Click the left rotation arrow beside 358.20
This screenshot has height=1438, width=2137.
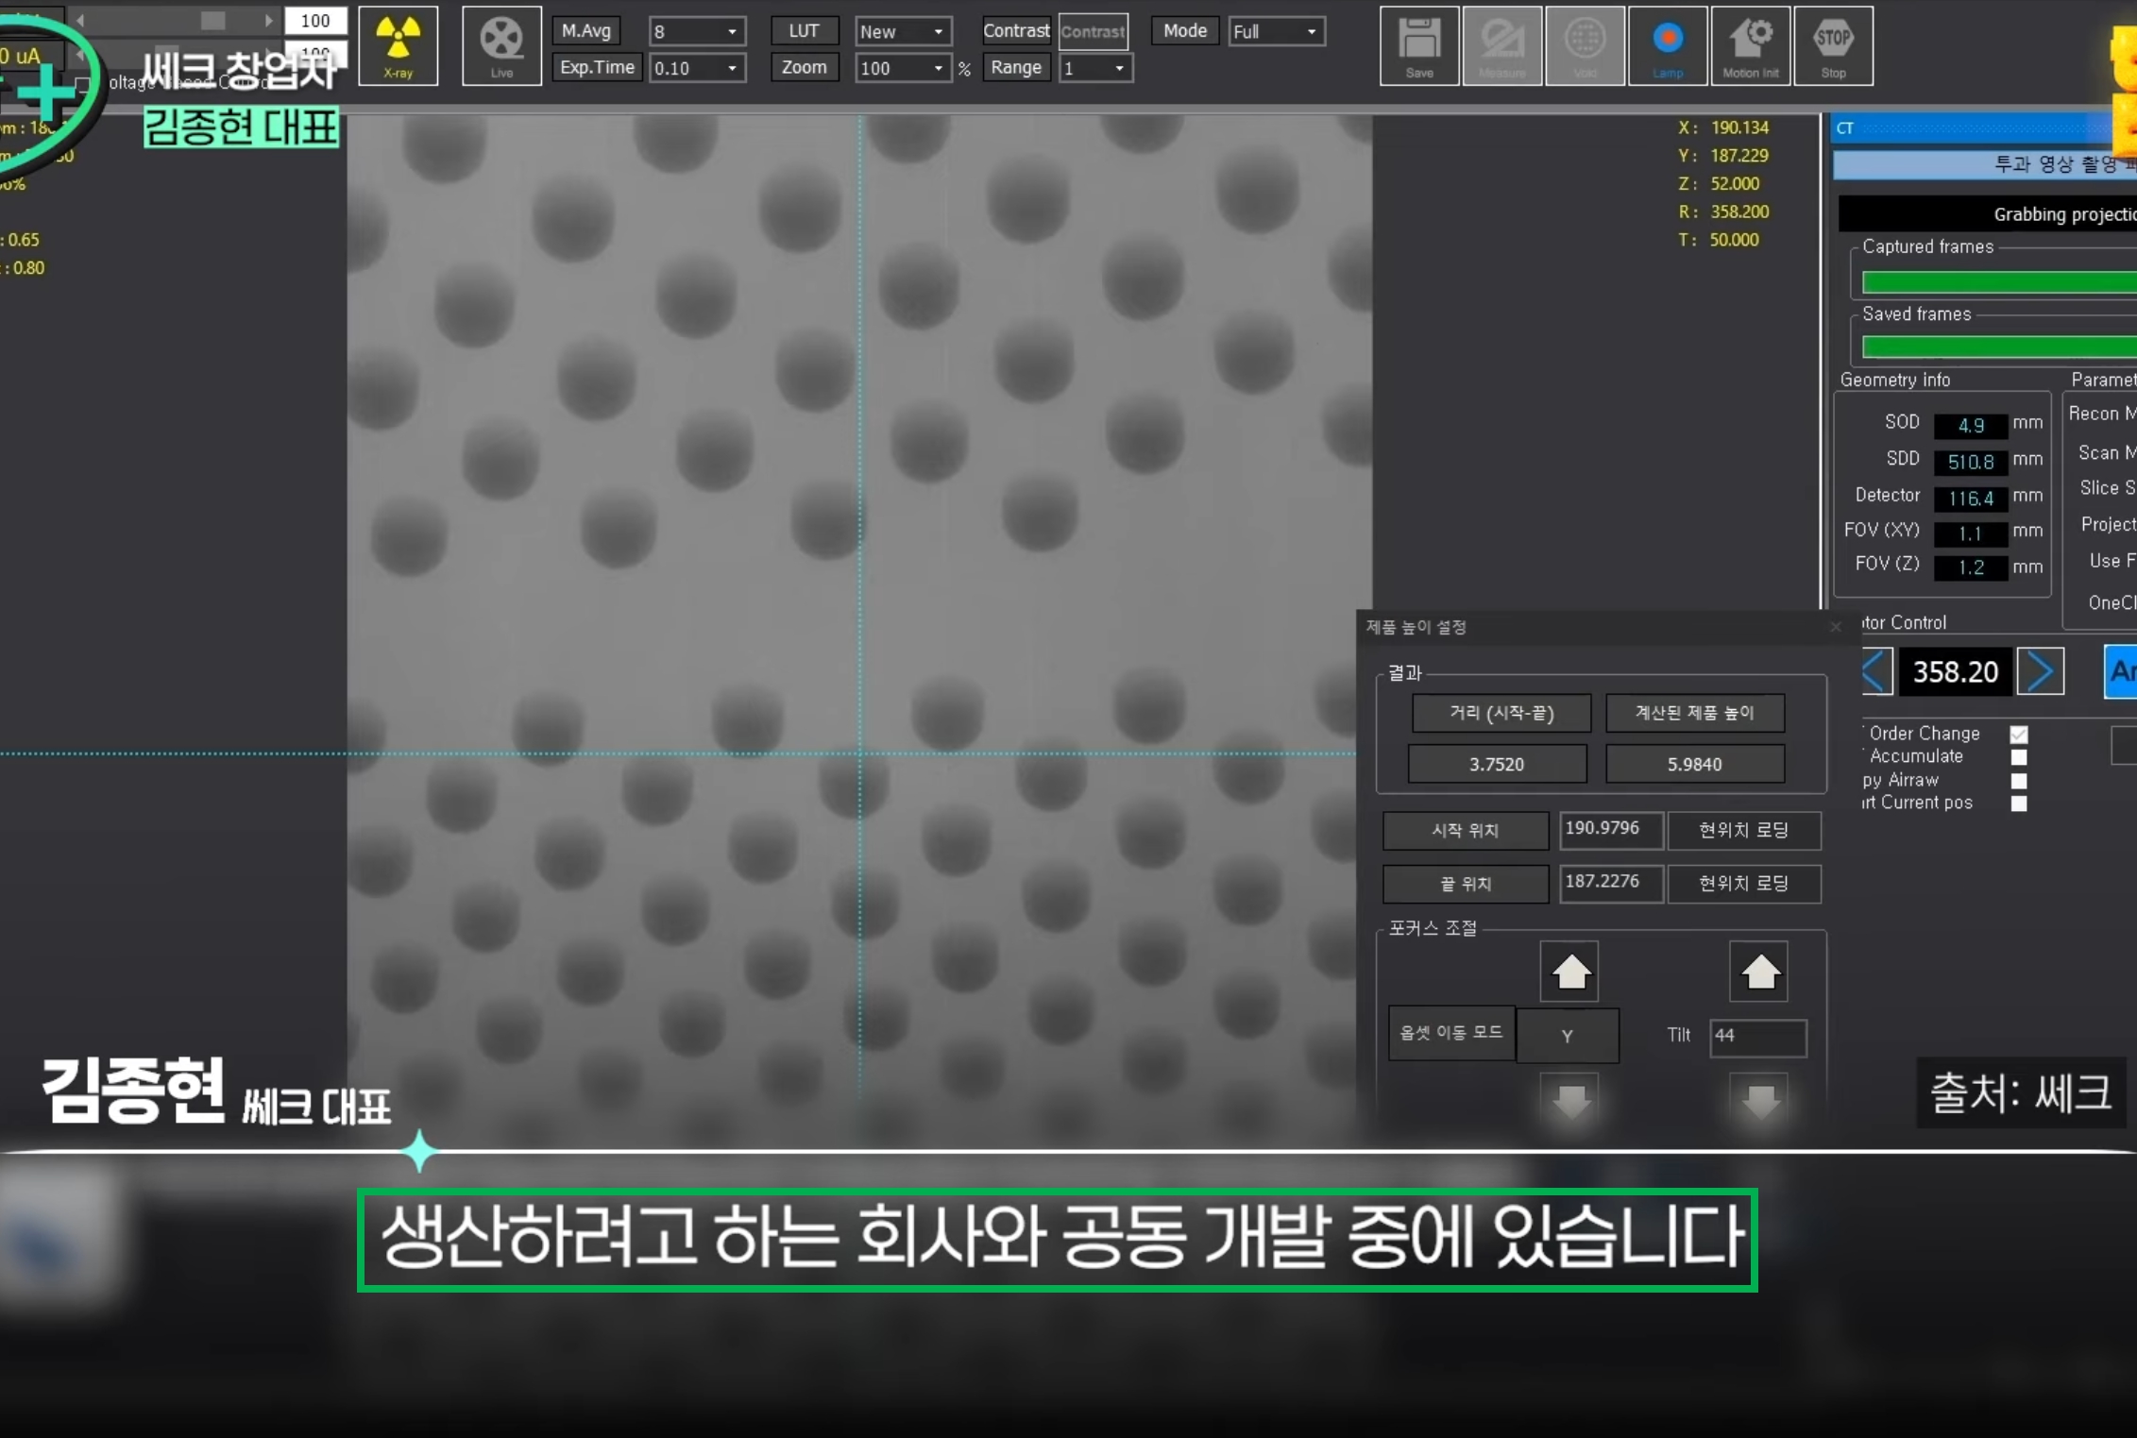[1876, 672]
